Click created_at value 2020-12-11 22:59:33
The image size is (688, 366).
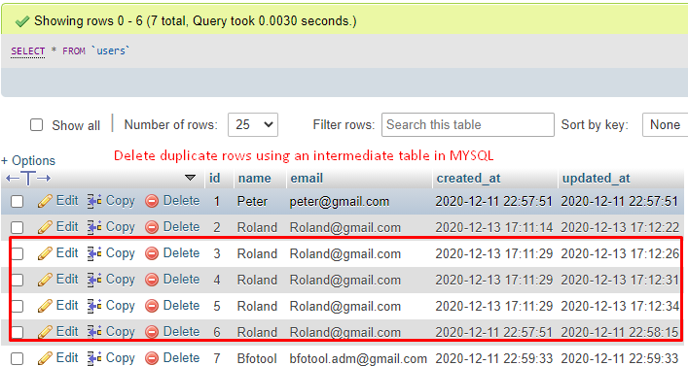(494, 359)
